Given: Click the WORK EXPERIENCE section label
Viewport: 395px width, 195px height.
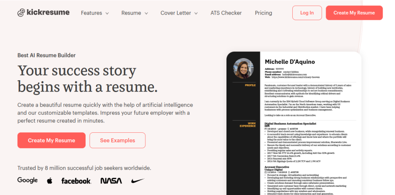Looking at the screenshot, I should 248,124.
